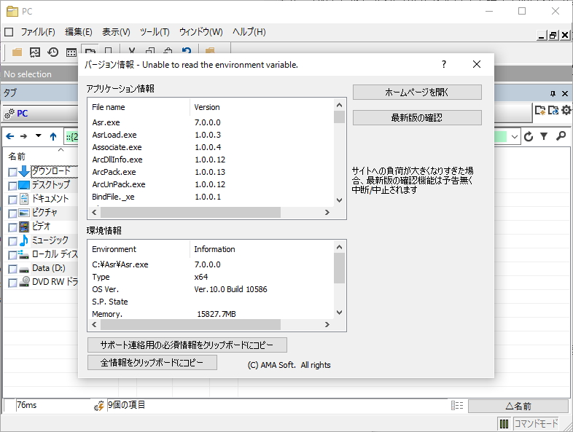The height and width of the screenshot is (432, 573).
Task: Open the history clock toolbar icon
Action: pyautogui.click(x=53, y=52)
